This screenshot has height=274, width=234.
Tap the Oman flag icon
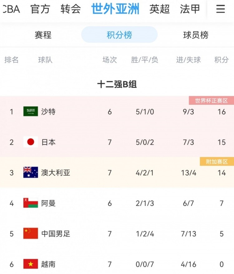click(x=31, y=203)
